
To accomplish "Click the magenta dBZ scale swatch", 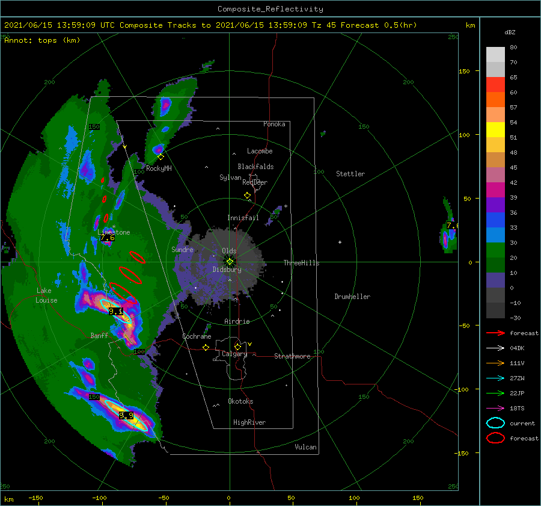I will (495, 190).
